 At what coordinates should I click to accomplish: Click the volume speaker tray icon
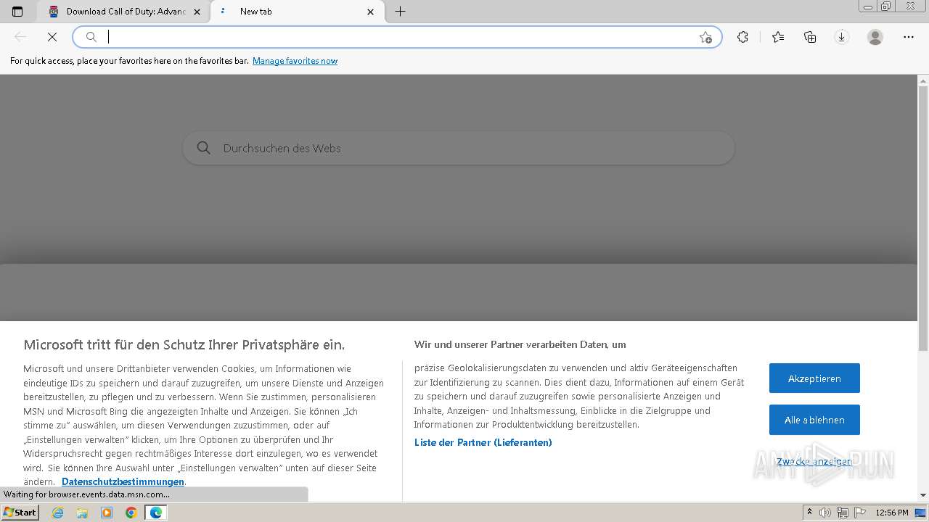point(826,513)
